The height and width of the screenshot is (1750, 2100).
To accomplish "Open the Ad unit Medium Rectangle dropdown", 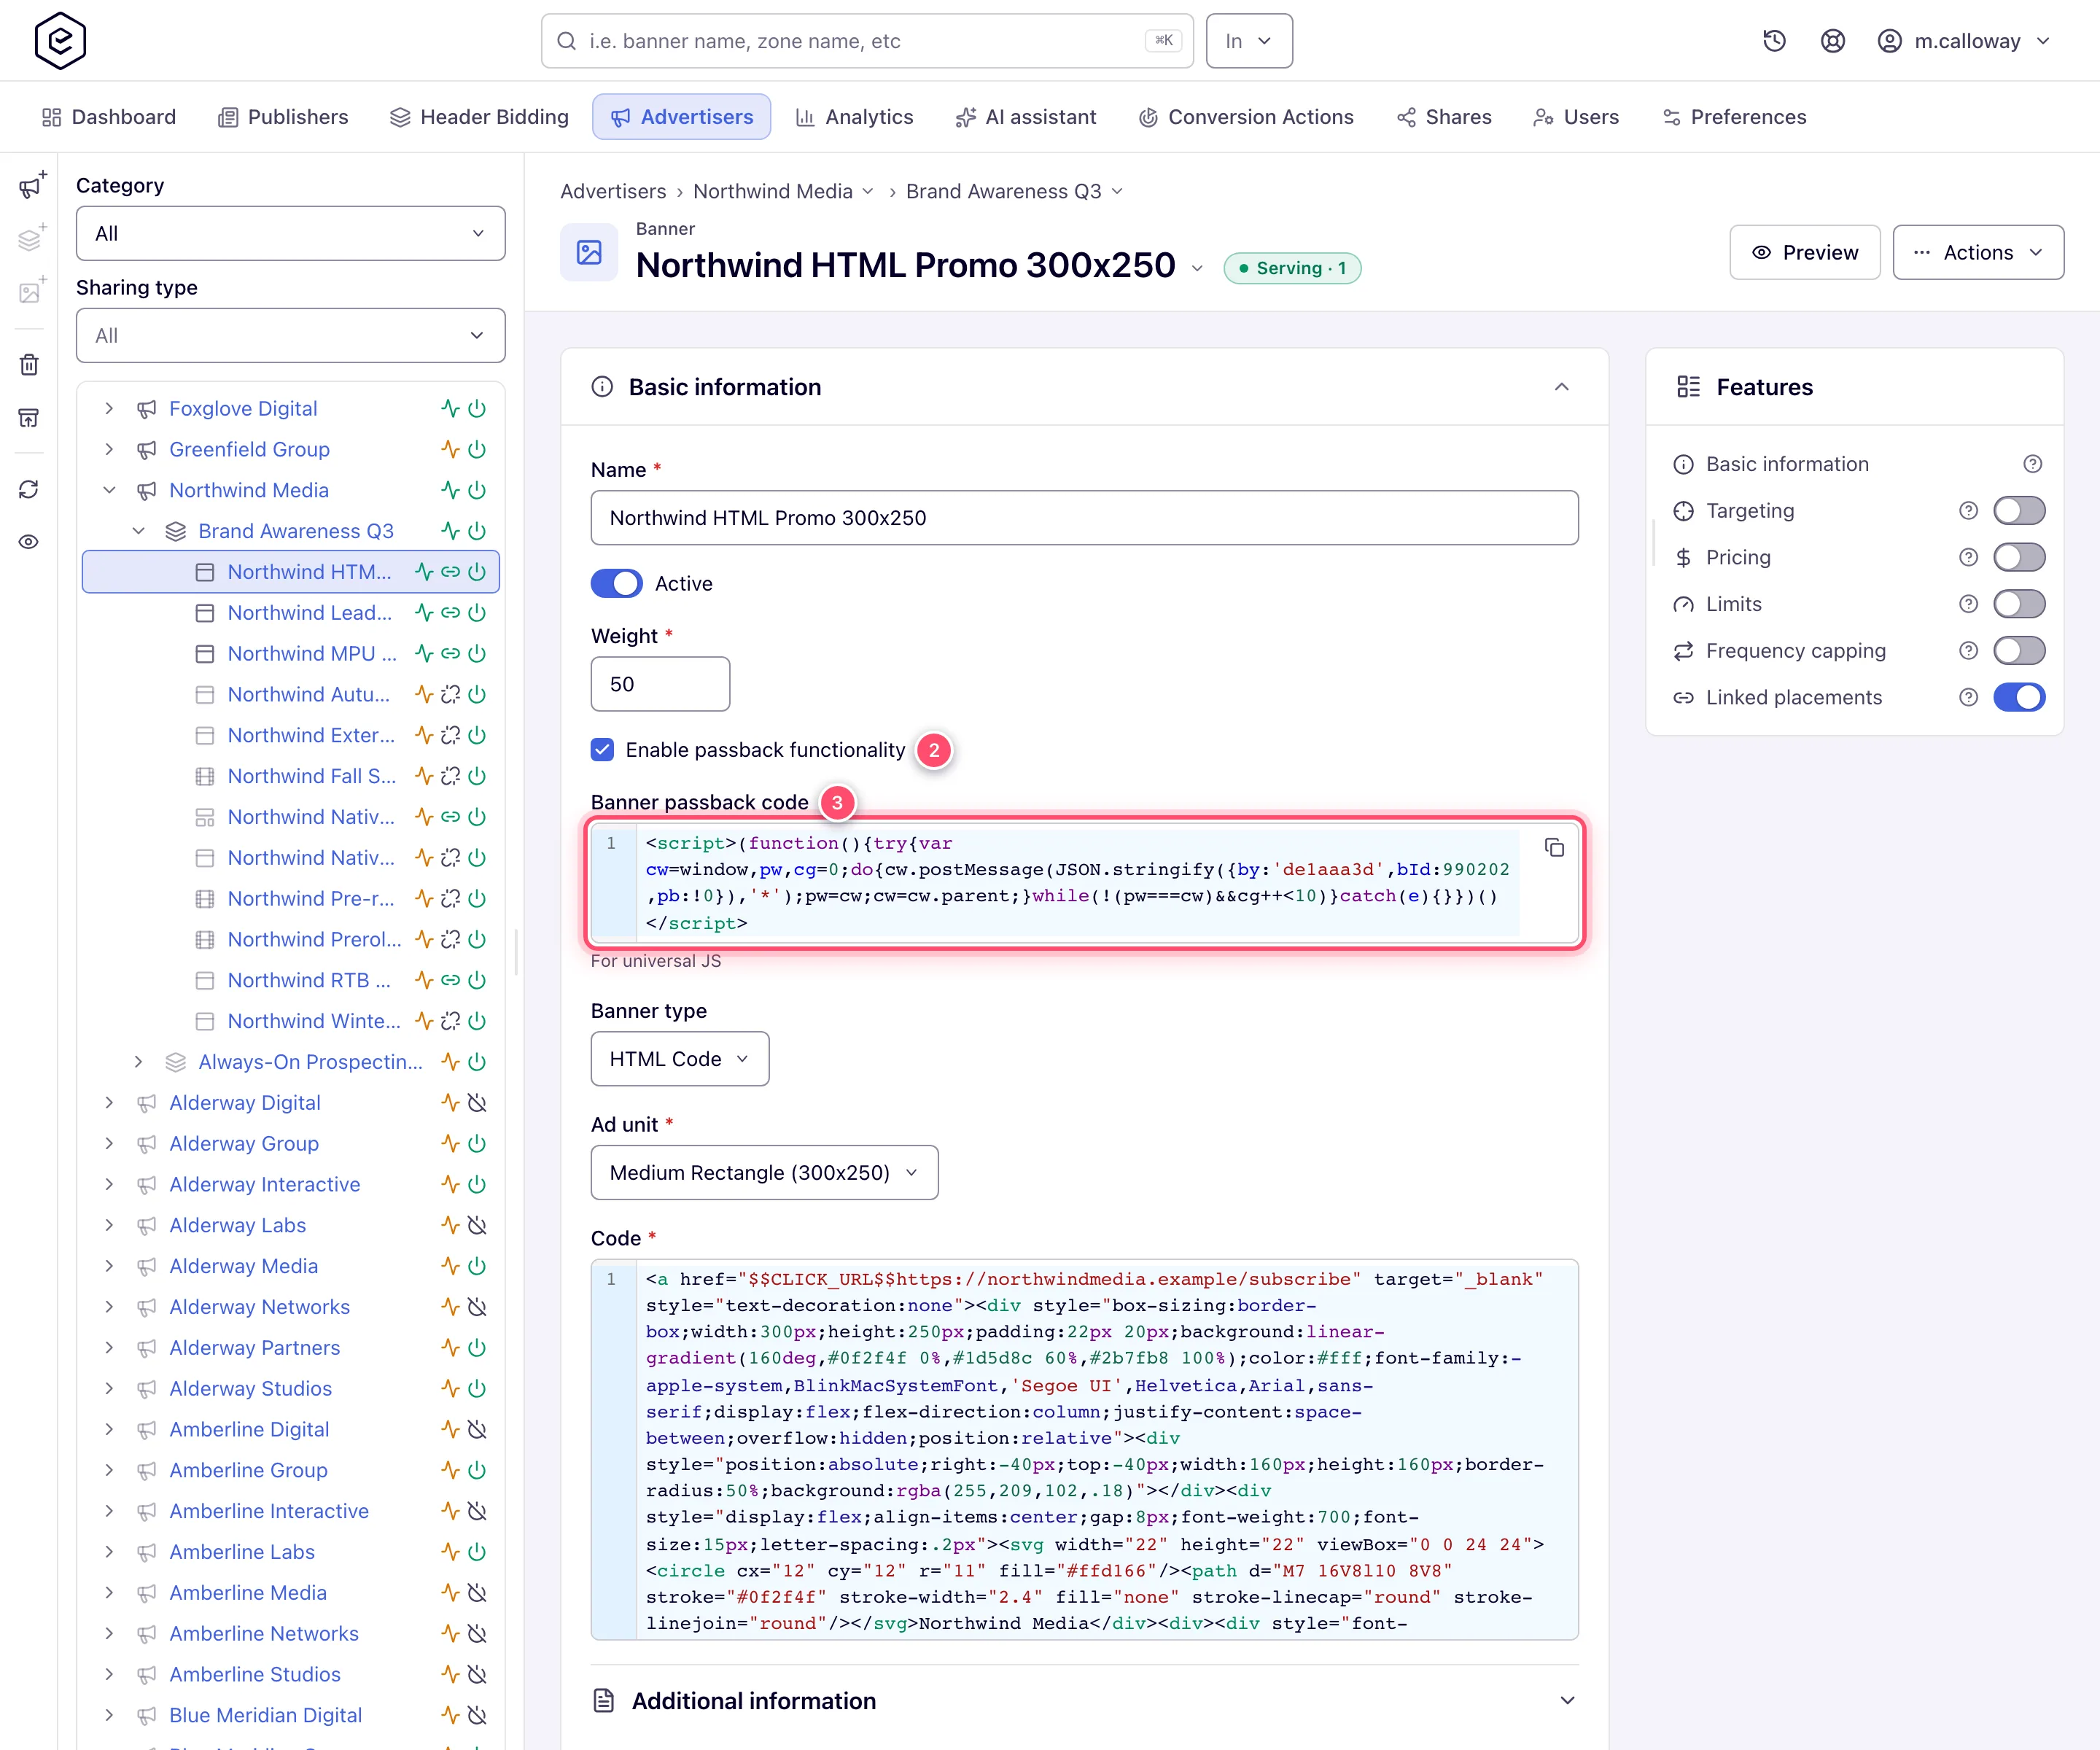I will (764, 1172).
